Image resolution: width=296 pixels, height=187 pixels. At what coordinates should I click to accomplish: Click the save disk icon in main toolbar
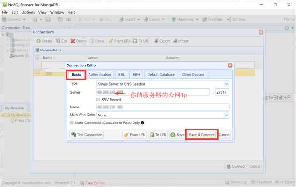(x=48, y=19)
